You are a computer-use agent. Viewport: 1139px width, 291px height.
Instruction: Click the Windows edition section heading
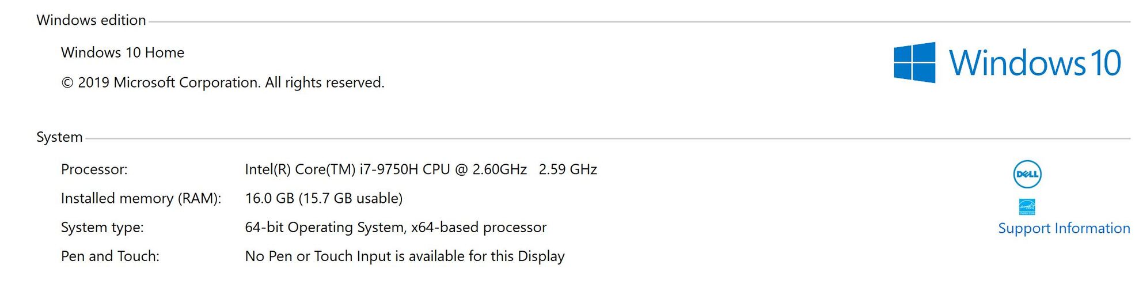click(91, 20)
